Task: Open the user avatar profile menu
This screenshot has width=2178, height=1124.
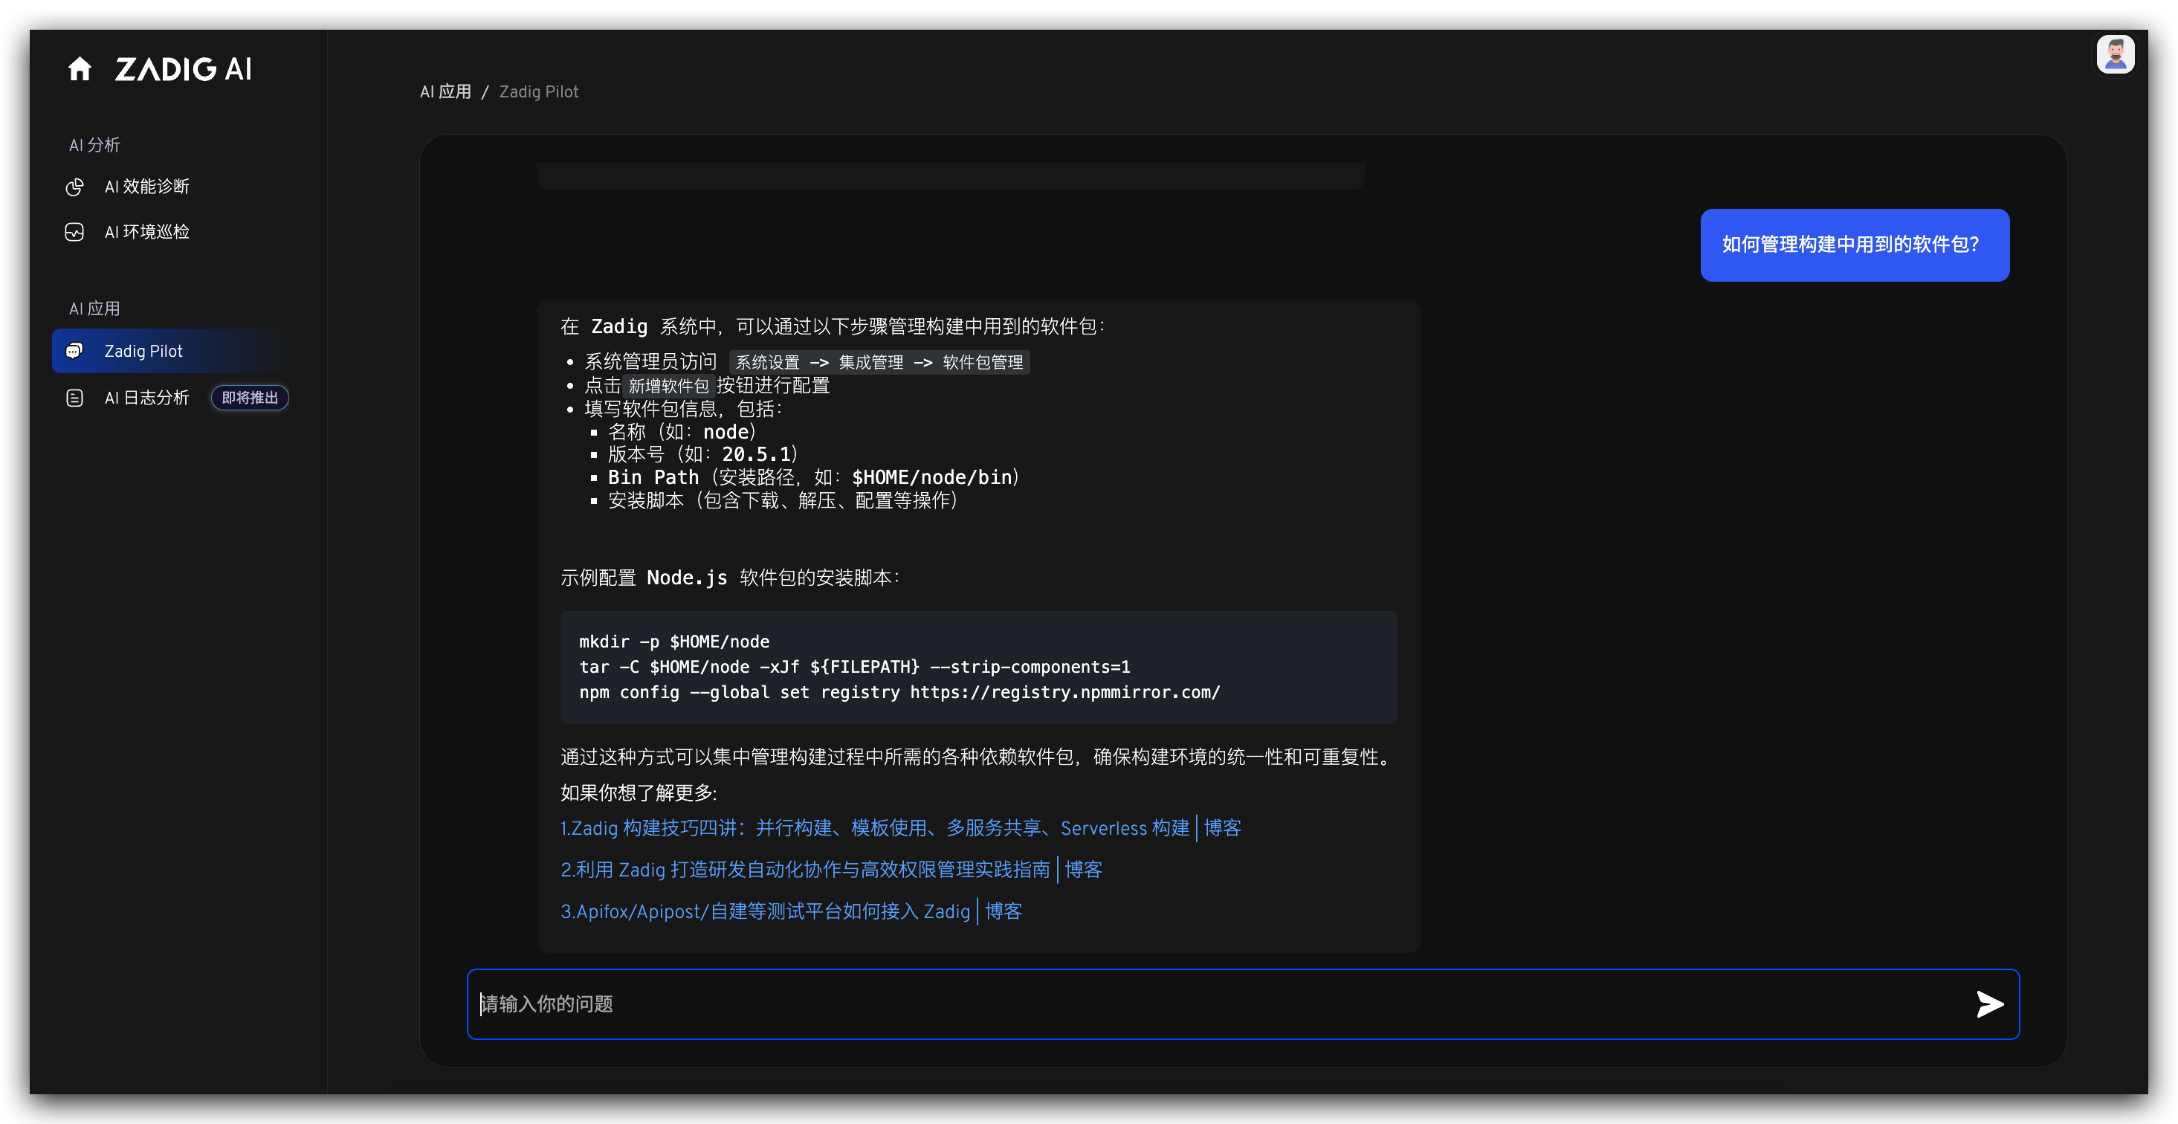Action: pos(2115,55)
